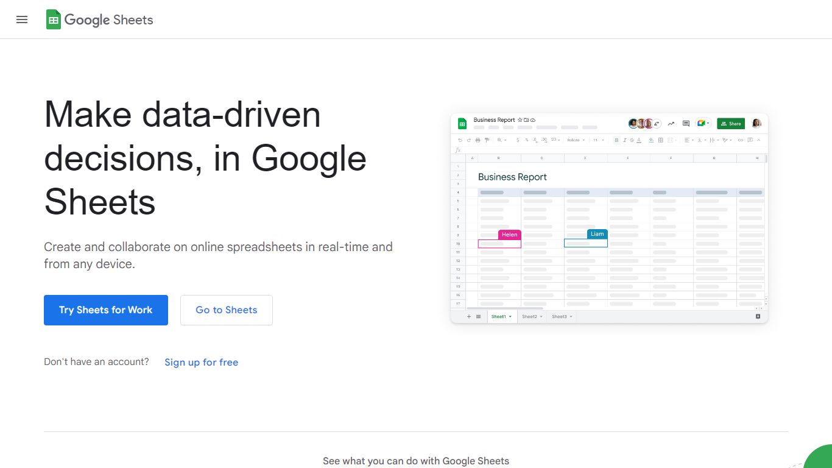Click the all-sheets list icon in the preview

479,316
